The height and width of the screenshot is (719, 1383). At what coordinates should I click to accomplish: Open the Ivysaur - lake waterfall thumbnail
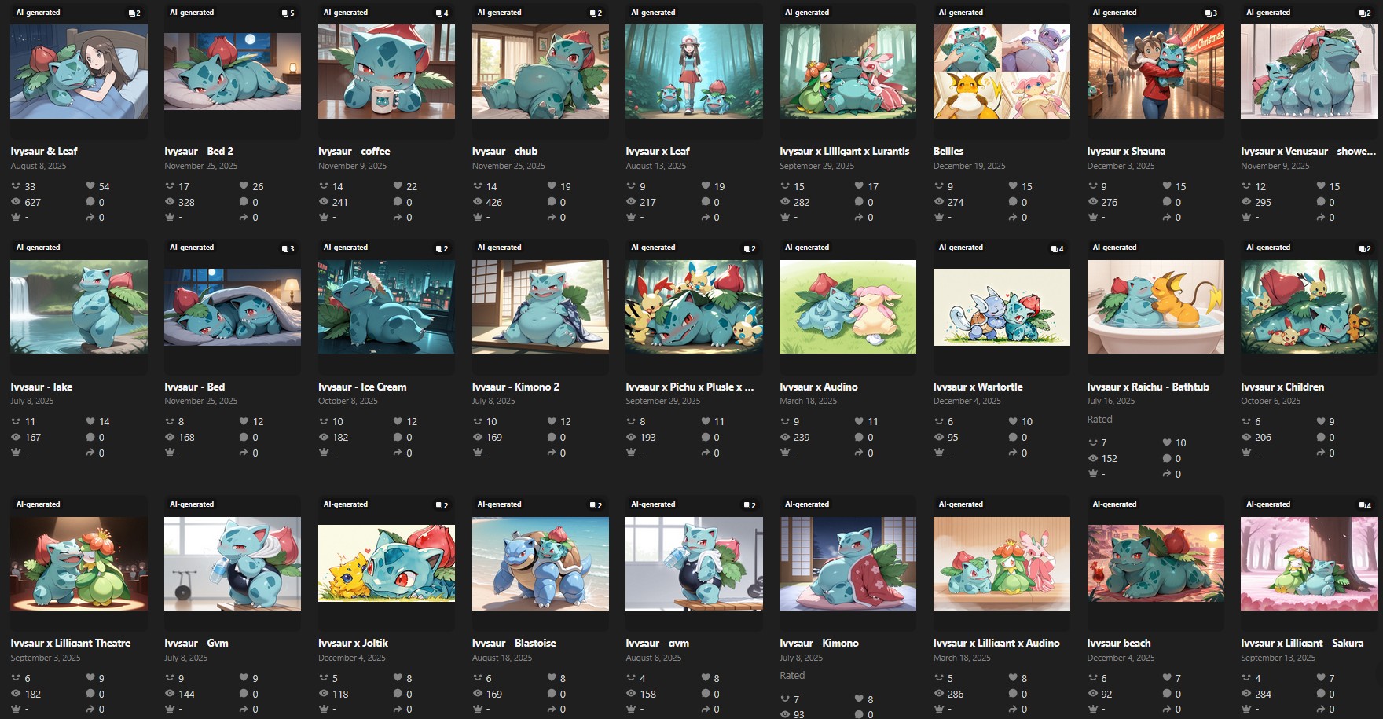79,306
